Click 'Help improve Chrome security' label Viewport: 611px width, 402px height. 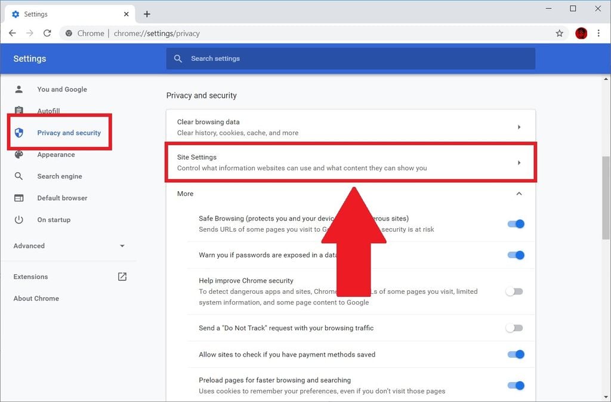(246, 280)
